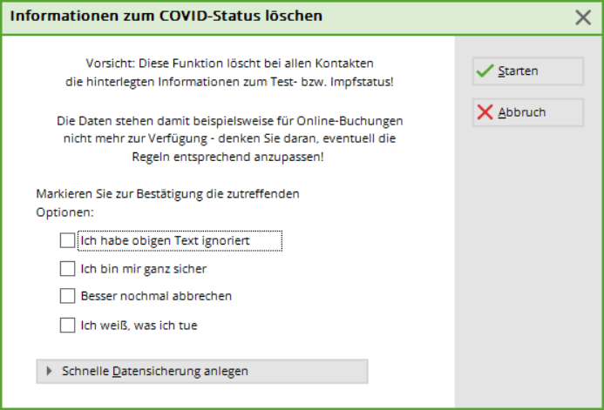The height and width of the screenshot is (410, 604).
Task: Tick 'Ich bin mir ganz sicher' checkbox
Action: [67, 269]
